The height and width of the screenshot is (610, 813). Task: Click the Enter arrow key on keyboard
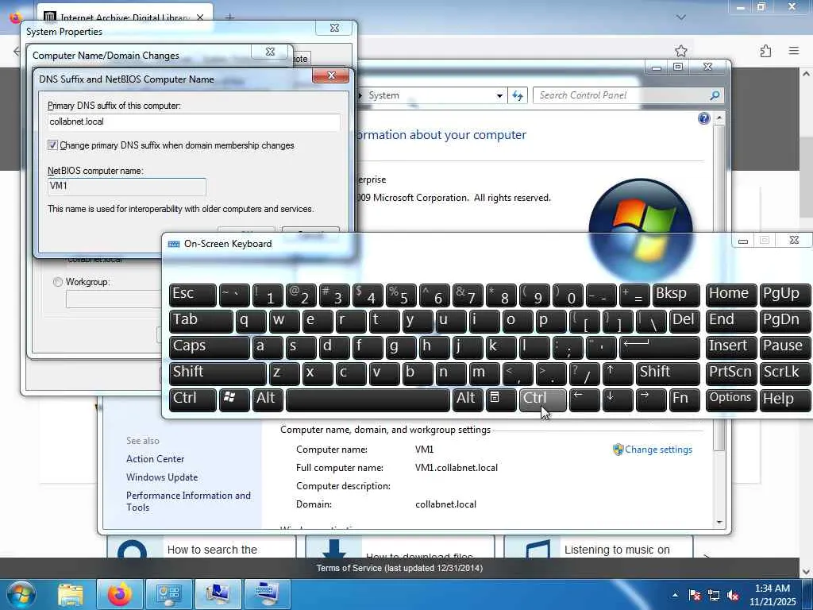pos(660,347)
